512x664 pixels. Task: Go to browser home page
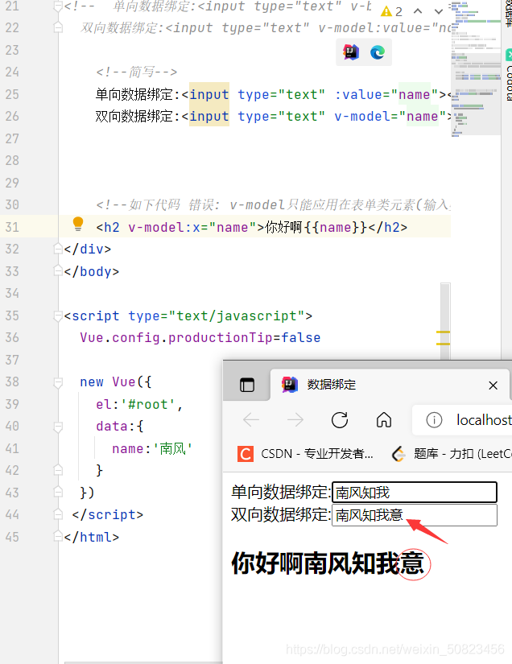pyautogui.click(x=384, y=420)
